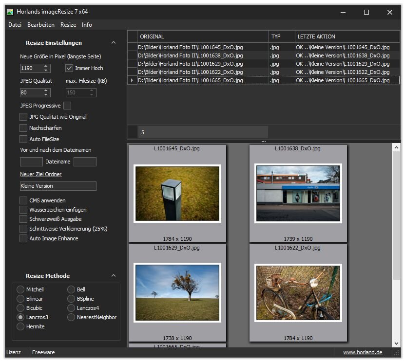
Task: Click the window resize grip icon
Action: 397,353
